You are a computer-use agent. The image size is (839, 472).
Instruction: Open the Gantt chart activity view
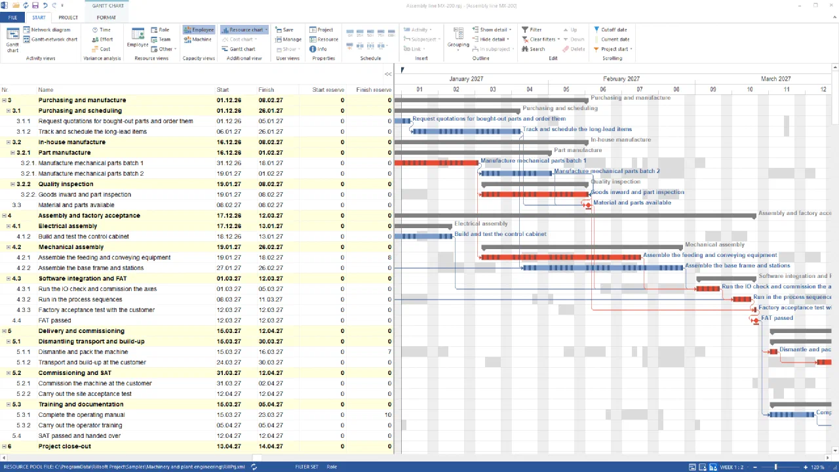(12, 39)
